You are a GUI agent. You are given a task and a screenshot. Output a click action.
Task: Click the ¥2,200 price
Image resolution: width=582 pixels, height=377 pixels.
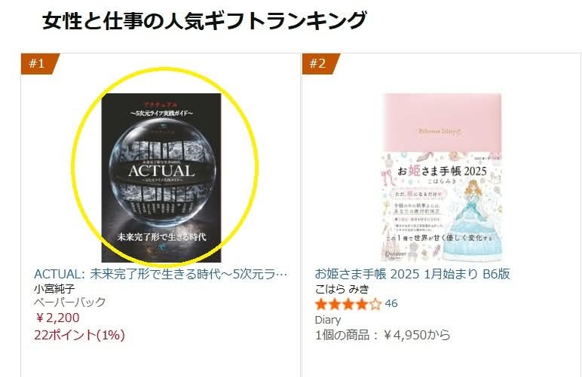click(x=57, y=318)
